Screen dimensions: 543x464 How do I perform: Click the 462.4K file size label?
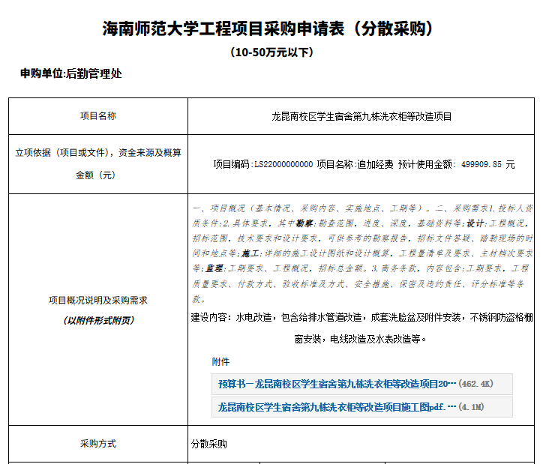point(475,384)
